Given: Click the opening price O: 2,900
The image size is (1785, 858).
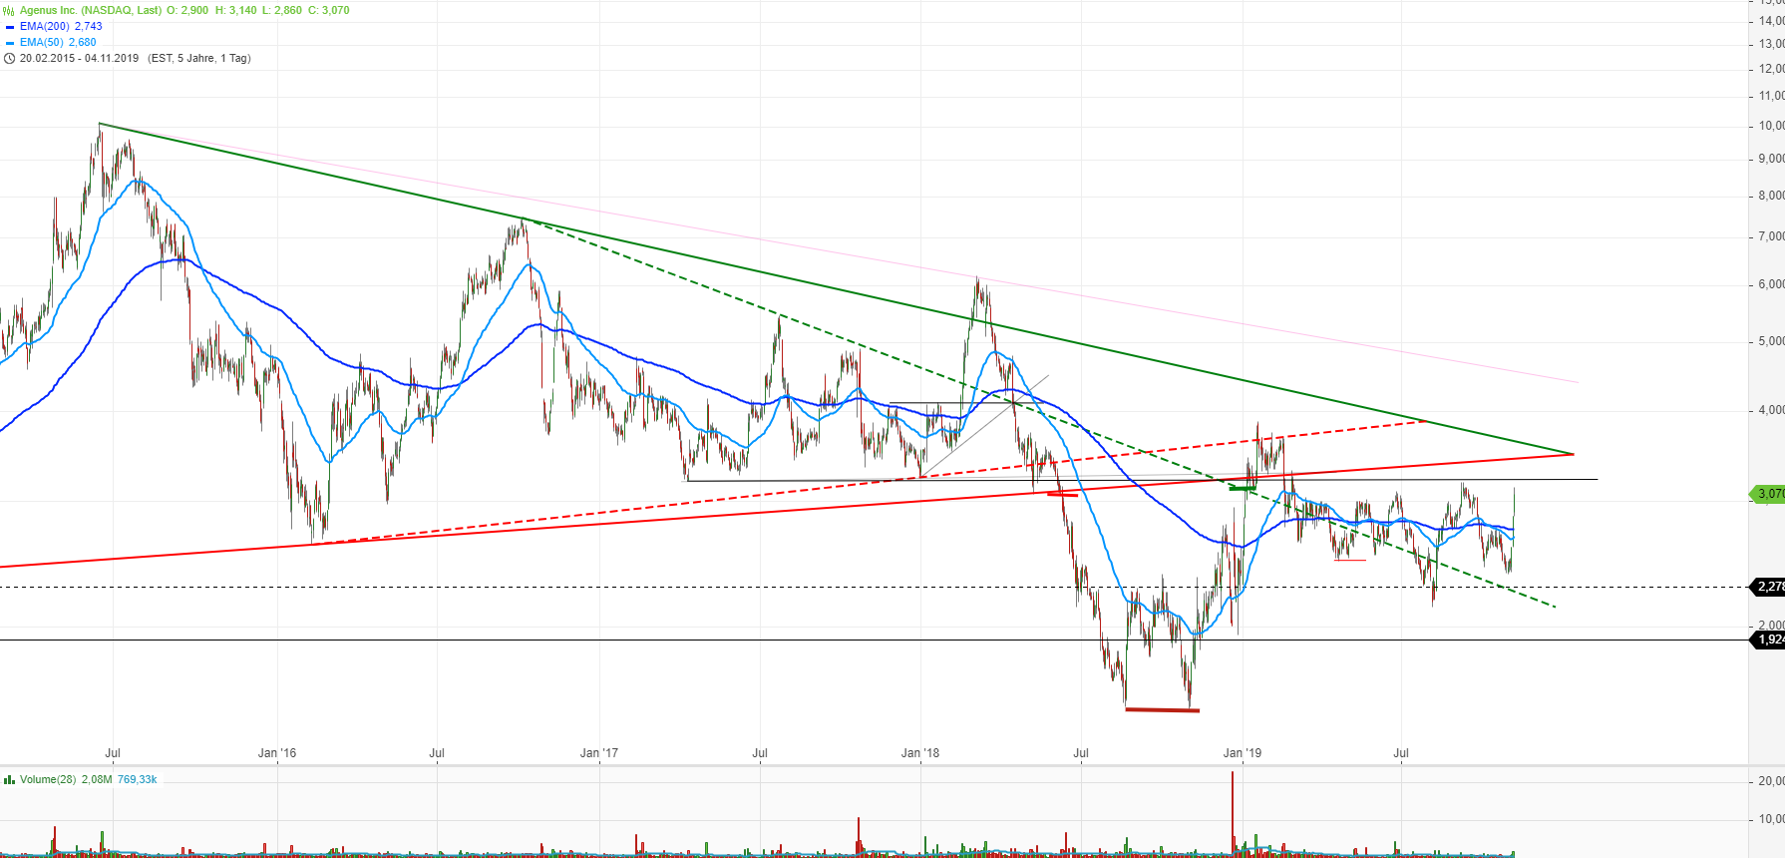Looking at the screenshot, I should (x=188, y=10).
